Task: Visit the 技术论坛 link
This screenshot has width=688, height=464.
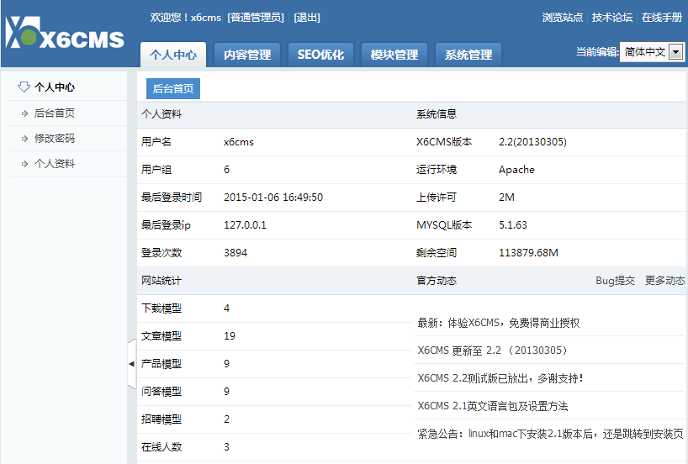Action: [612, 18]
